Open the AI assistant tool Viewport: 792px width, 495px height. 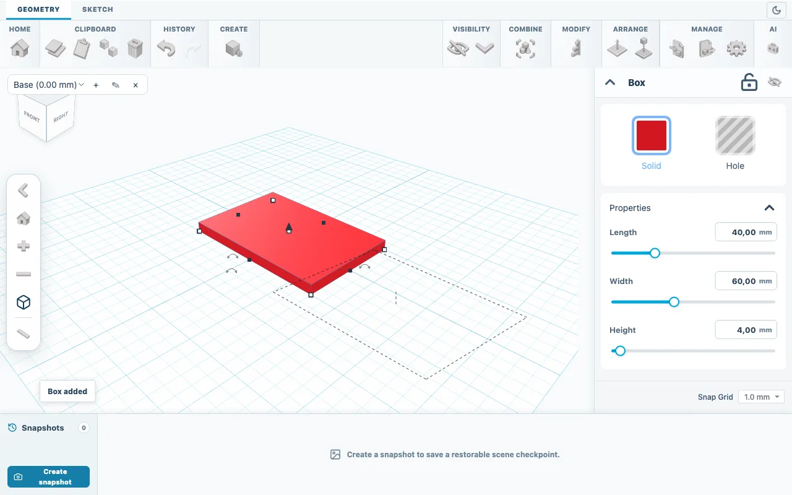pyautogui.click(x=773, y=48)
